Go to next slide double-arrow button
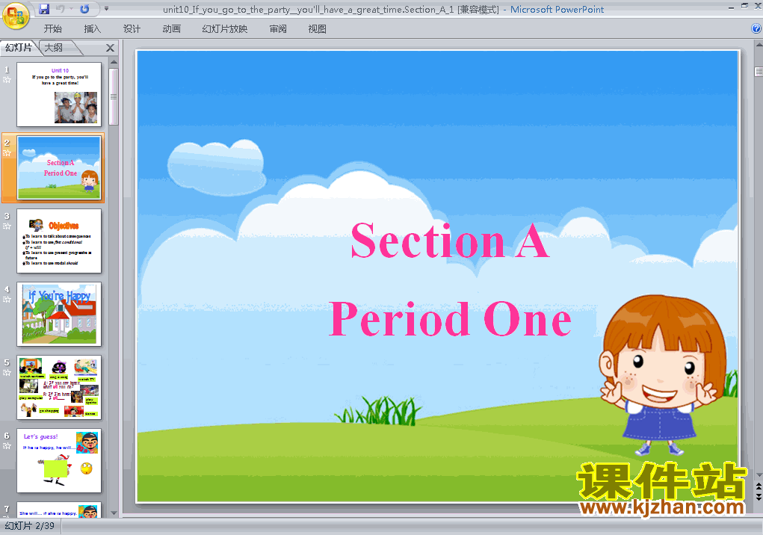This screenshot has width=763, height=535. [x=759, y=496]
